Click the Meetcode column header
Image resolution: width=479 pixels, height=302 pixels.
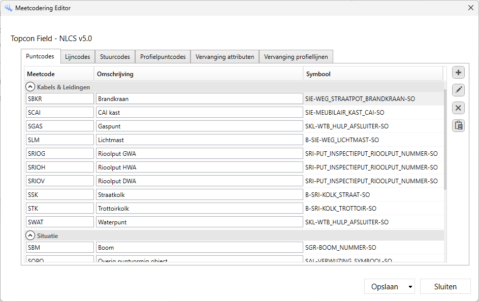click(58, 74)
